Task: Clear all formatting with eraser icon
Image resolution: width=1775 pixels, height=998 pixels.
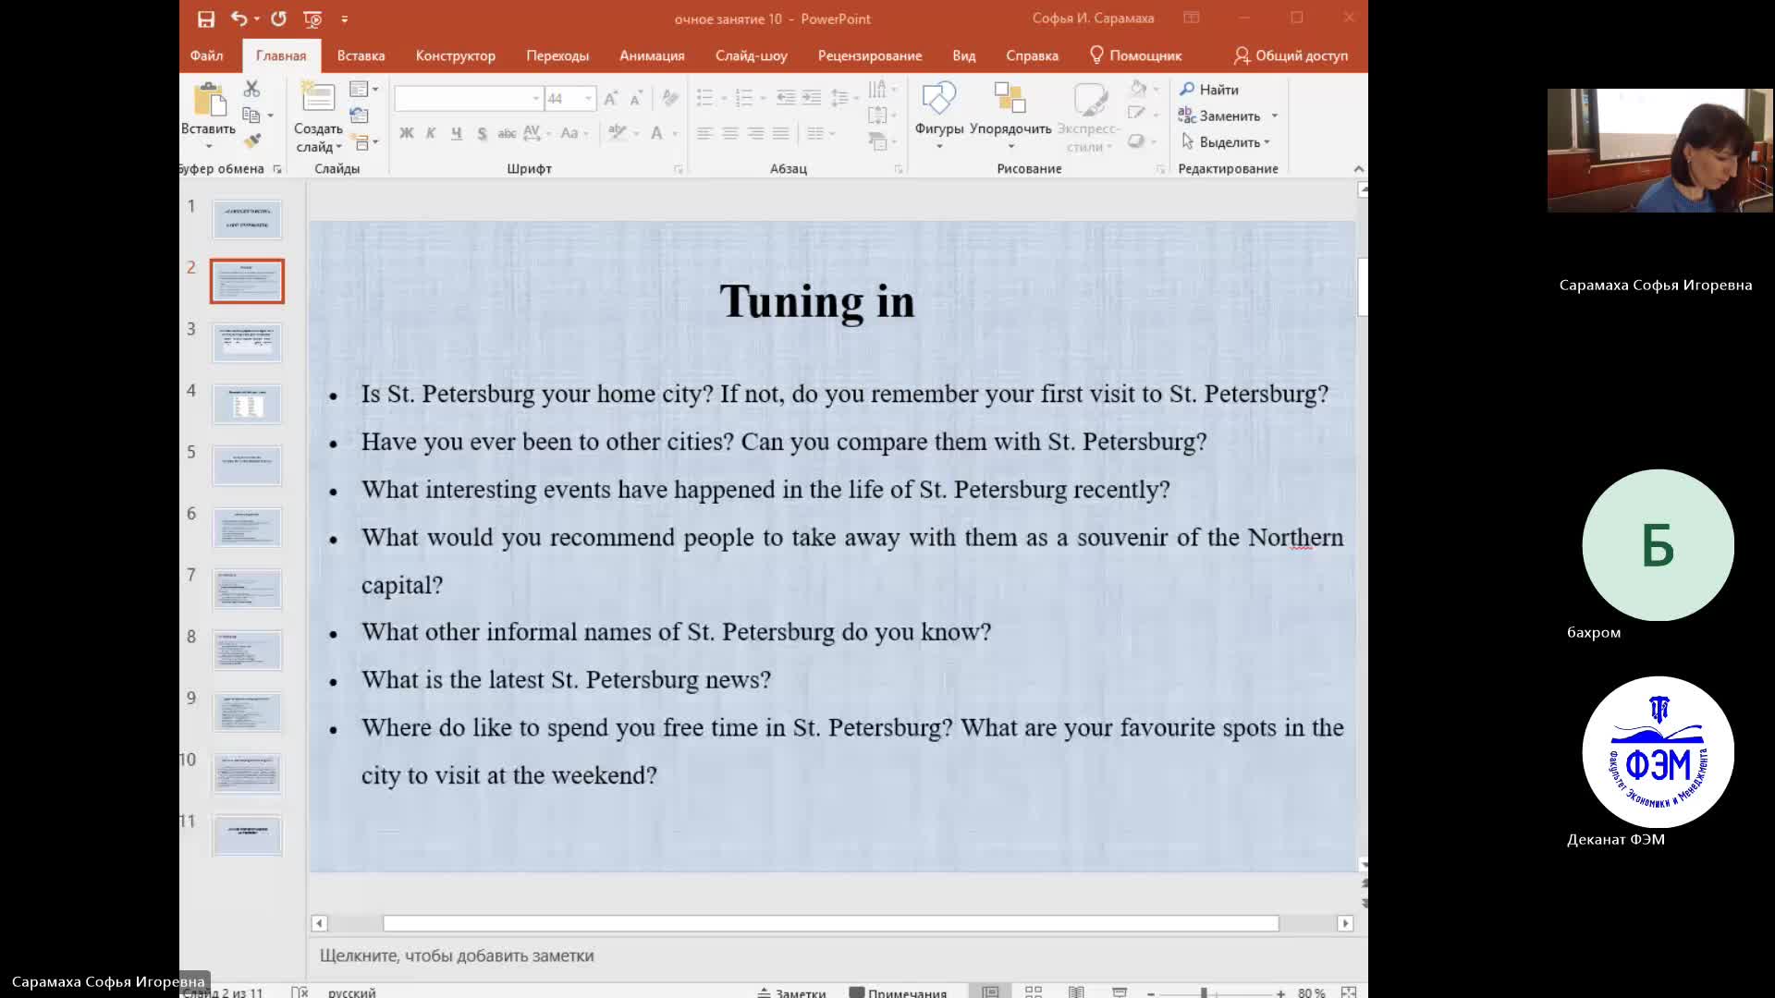Action: click(670, 98)
